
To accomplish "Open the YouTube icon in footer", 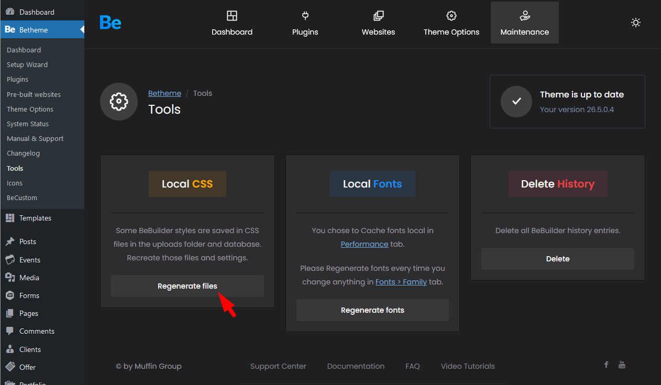I will tap(622, 365).
